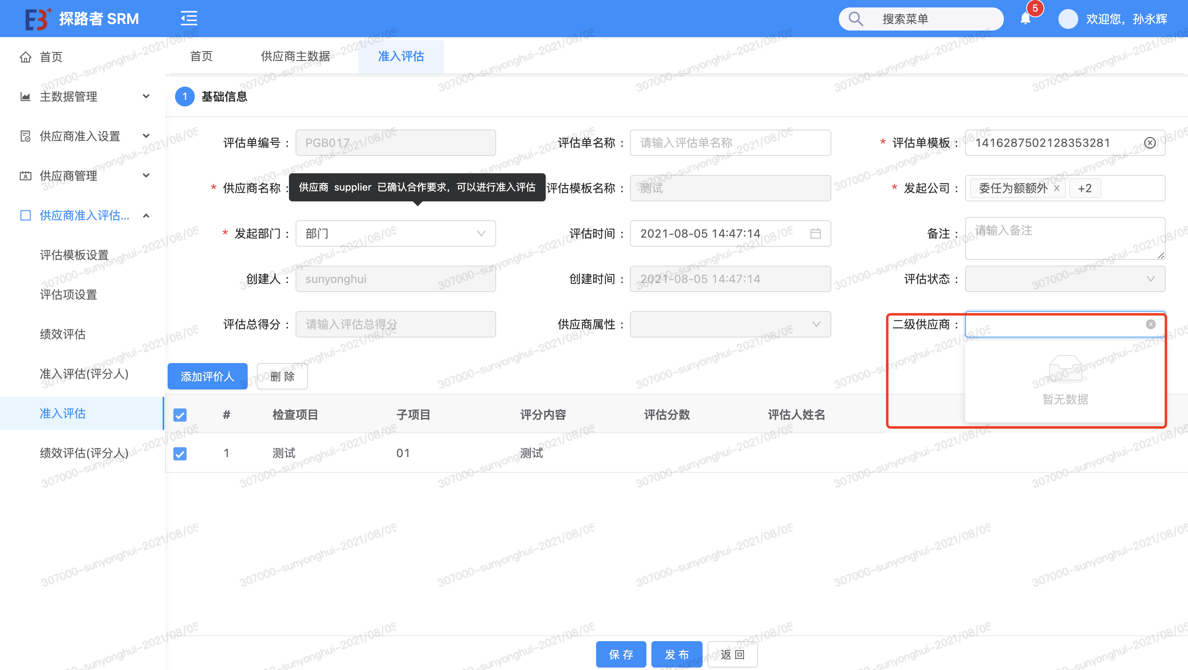
Task: Uncheck the row 1 测试 checkbox
Action: click(180, 453)
